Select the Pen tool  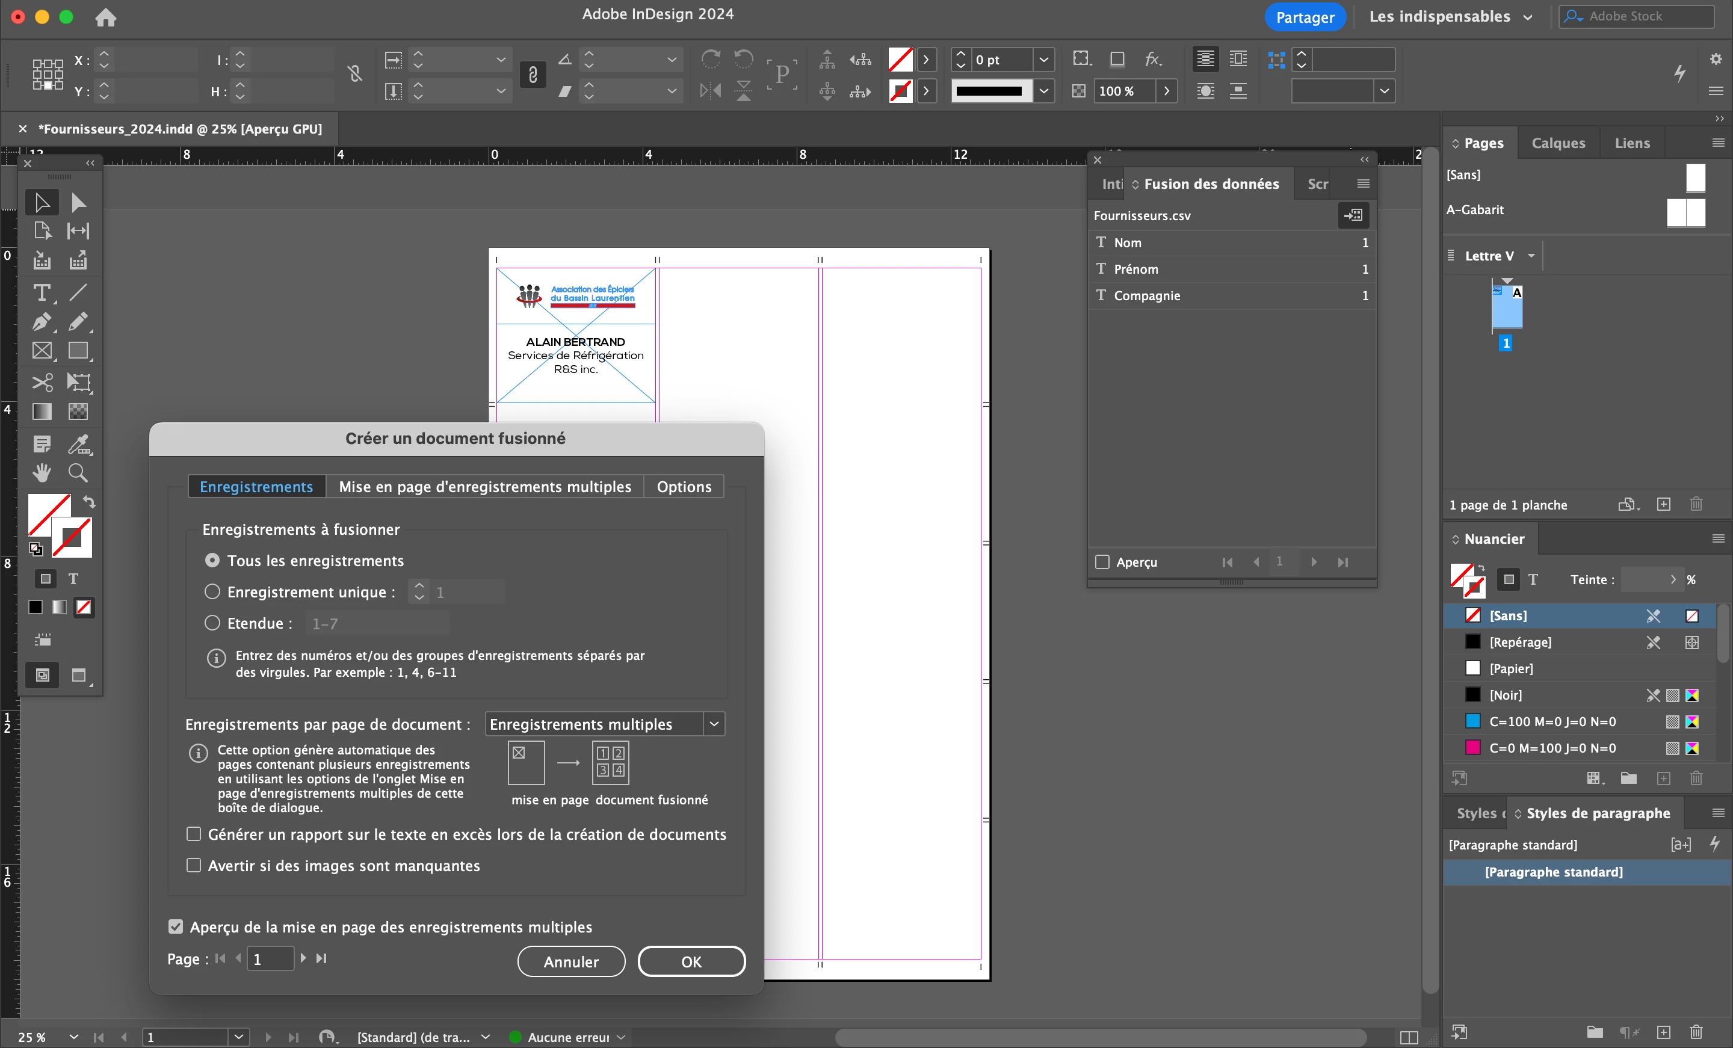click(x=42, y=322)
